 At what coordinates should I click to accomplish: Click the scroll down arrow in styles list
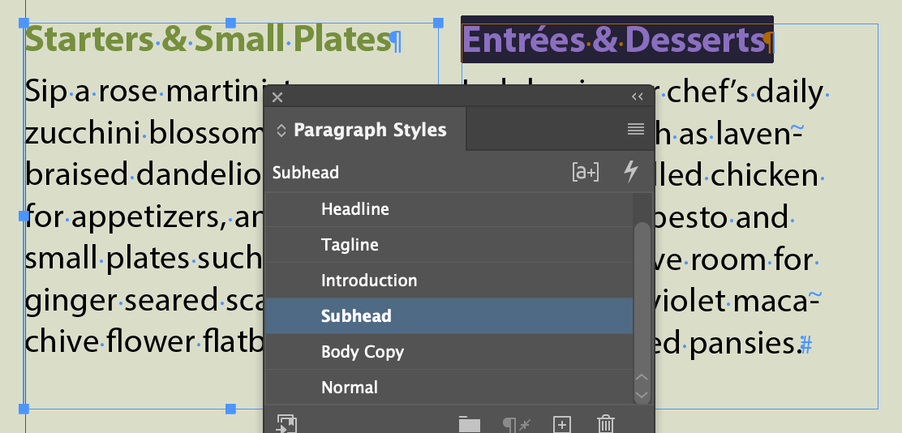pos(642,395)
